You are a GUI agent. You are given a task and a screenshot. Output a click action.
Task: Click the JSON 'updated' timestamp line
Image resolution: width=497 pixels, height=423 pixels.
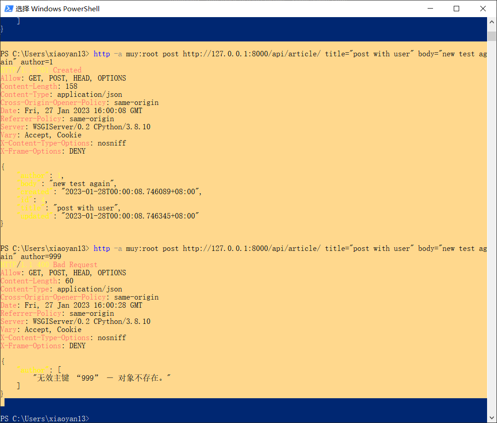(108, 216)
